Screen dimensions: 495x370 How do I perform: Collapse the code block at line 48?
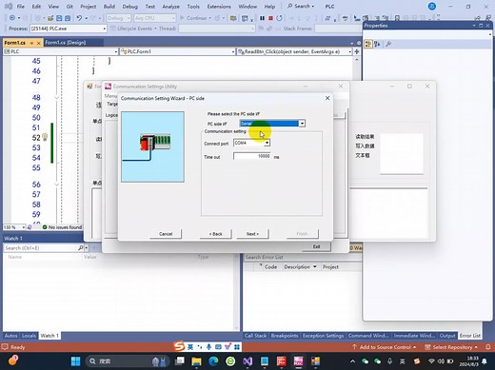pos(56,98)
